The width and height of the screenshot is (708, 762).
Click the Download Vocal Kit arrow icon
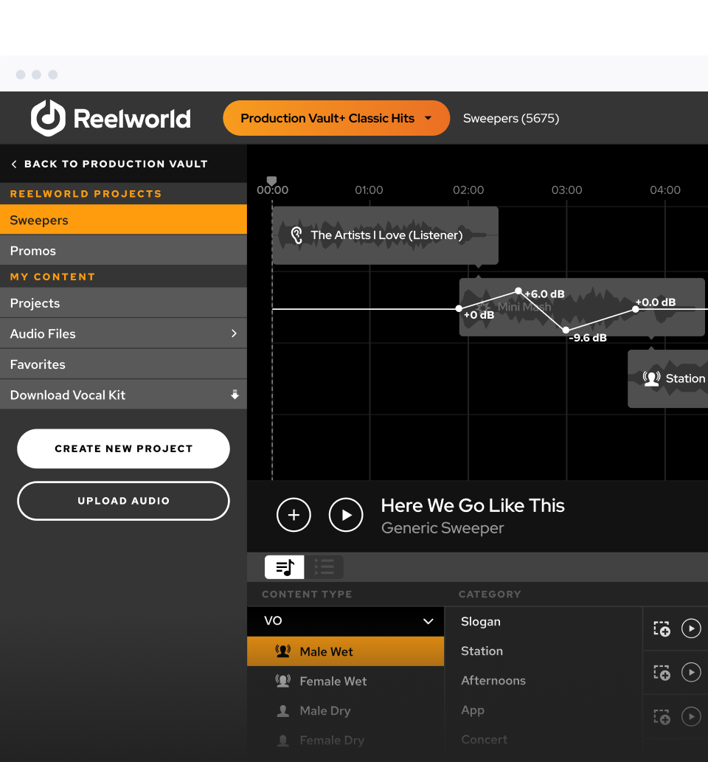[235, 395]
